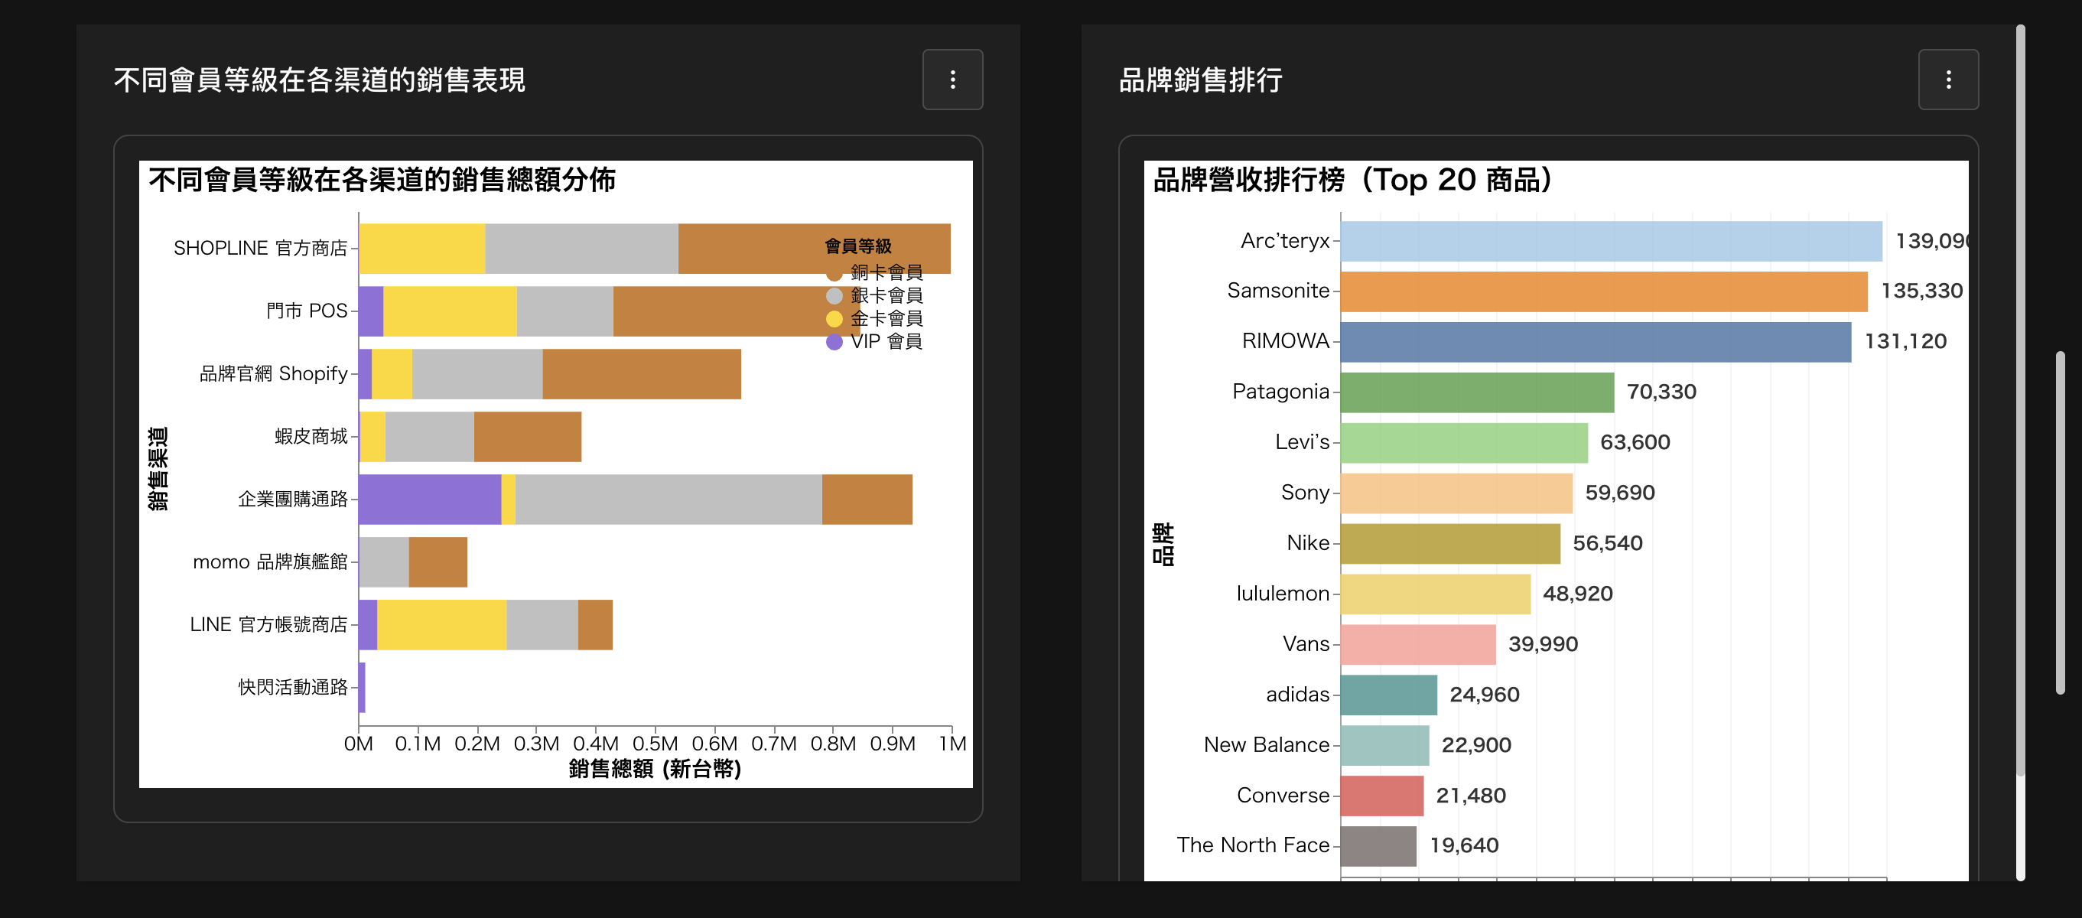
Task: Click the SHOPLINE 官方商店 axis label
Action: pyautogui.click(x=260, y=248)
